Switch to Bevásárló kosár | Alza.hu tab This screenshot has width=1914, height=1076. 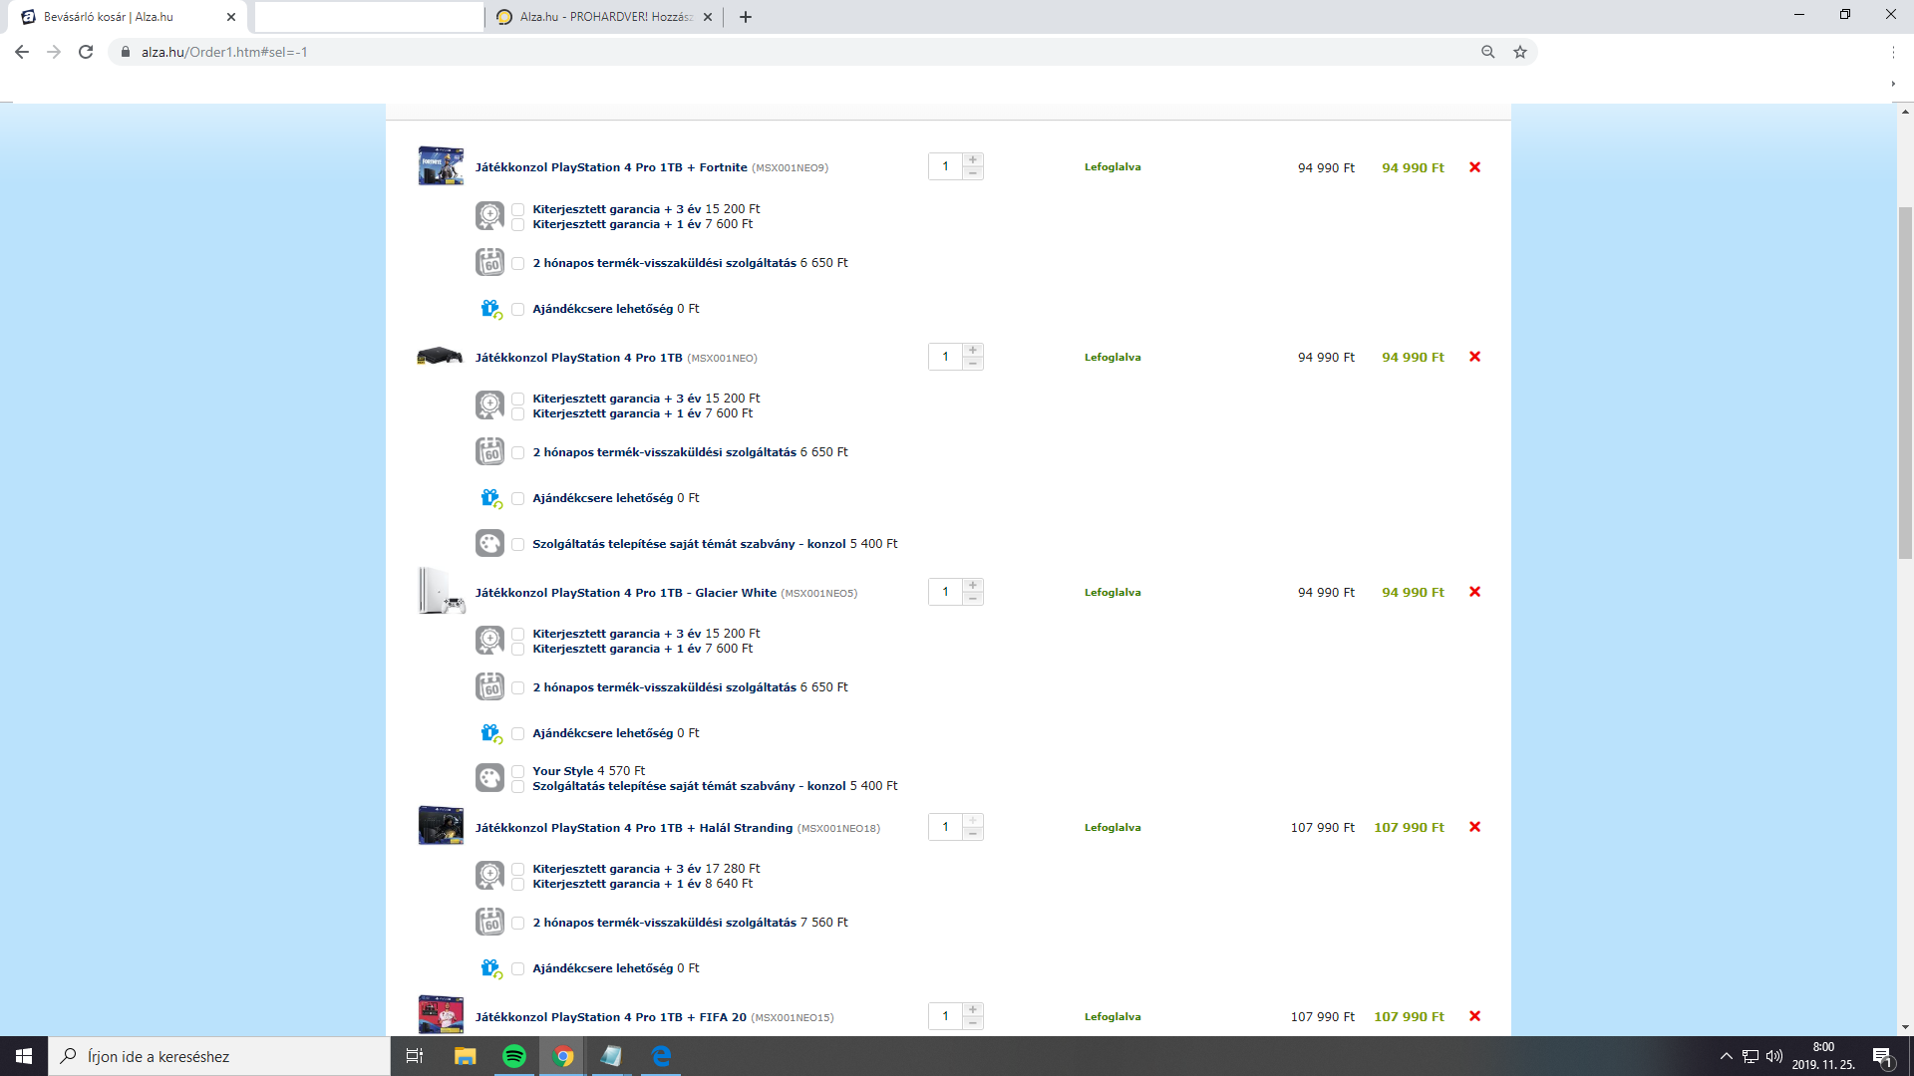[x=129, y=17]
